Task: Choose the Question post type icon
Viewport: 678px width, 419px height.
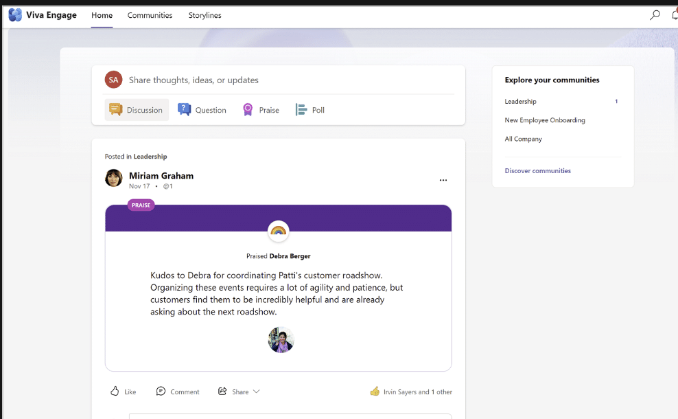Action: click(x=184, y=109)
